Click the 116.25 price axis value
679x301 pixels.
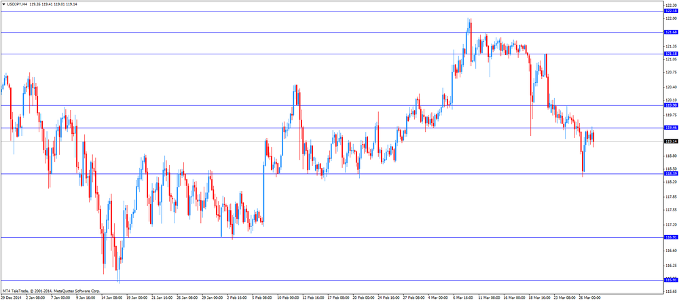(x=672, y=266)
